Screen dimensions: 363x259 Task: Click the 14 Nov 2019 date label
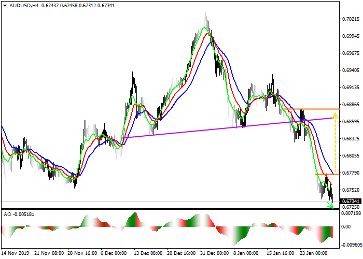pyautogui.click(x=16, y=254)
